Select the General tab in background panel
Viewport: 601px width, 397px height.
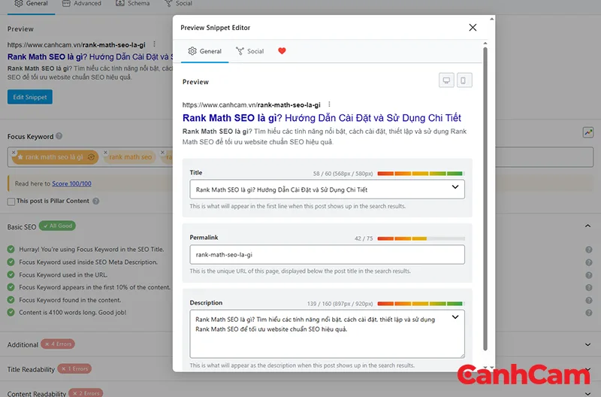point(31,4)
